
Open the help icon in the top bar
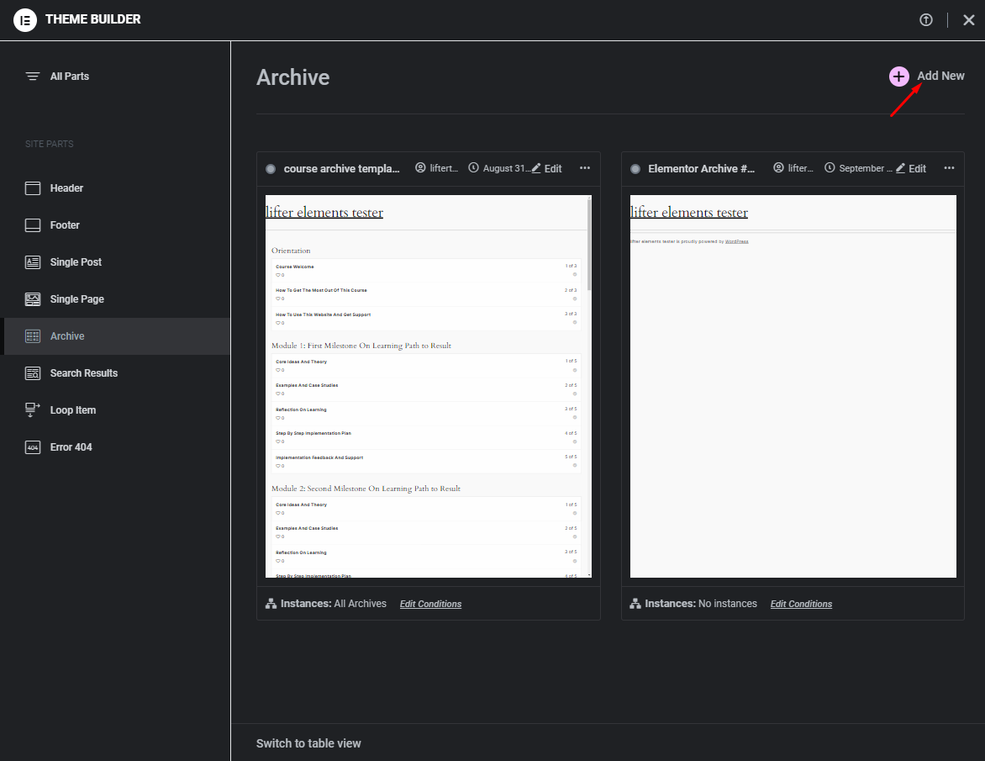(x=926, y=19)
